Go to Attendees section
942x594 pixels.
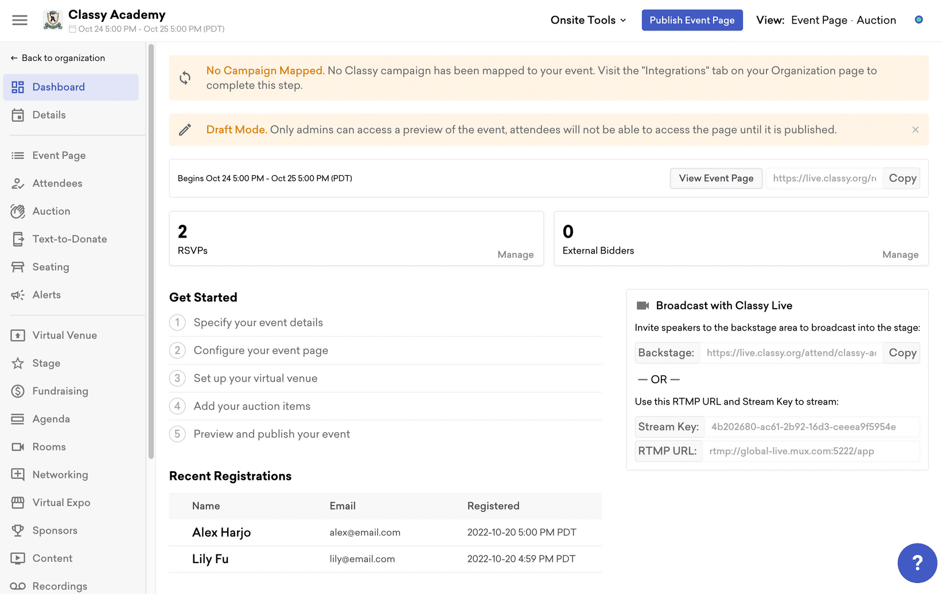[x=71, y=184]
